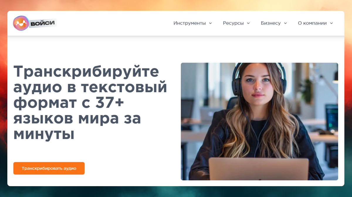Click the hero photo of woman

coord(259,121)
